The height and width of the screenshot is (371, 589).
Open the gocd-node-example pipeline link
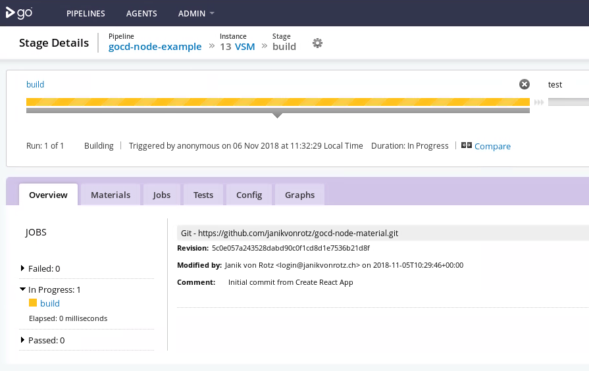tap(155, 47)
